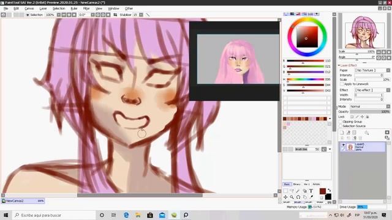Open the Canvas menu
The image size is (392, 220).
click(29, 9)
